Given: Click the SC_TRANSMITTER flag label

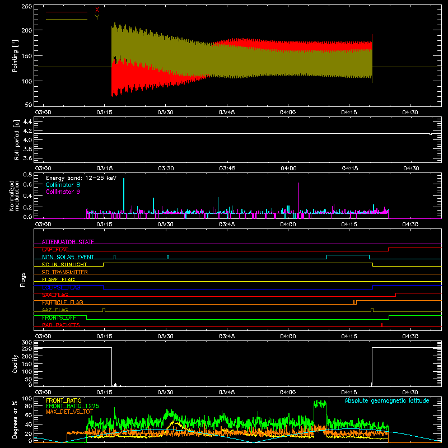Looking at the screenshot, I should pos(65,272).
